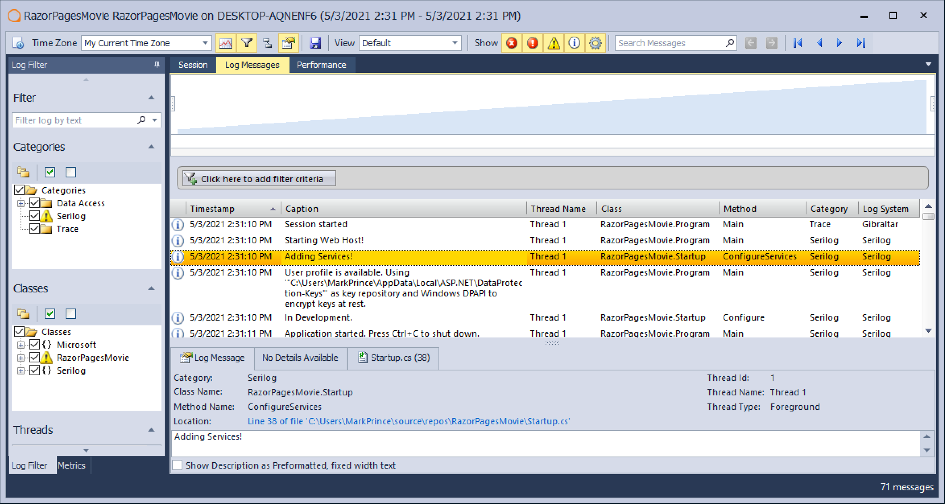This screenshot has height=504, width=945.
Task: Sort by the Timestamp column header
Action: pyautogui.click(x=233, y=209)
